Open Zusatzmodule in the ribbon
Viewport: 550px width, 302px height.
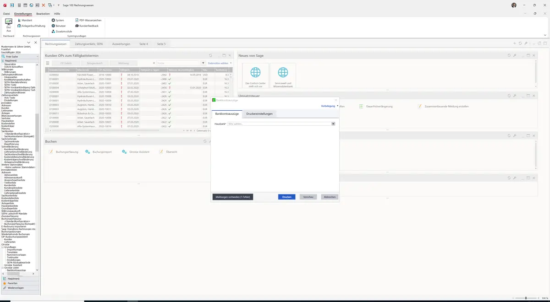(x=61, y=31)
